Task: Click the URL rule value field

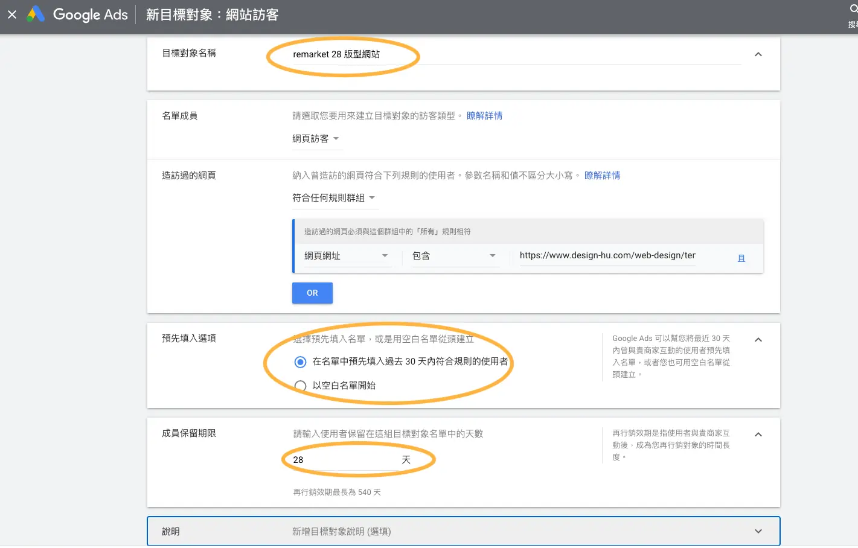Action: tap(607, 255)
